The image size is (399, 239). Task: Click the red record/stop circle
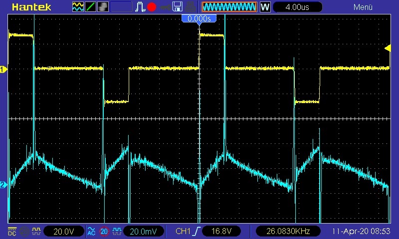coord(152,7)
